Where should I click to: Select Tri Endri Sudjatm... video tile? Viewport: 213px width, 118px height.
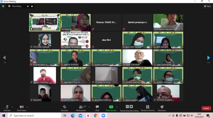point(168,93)
